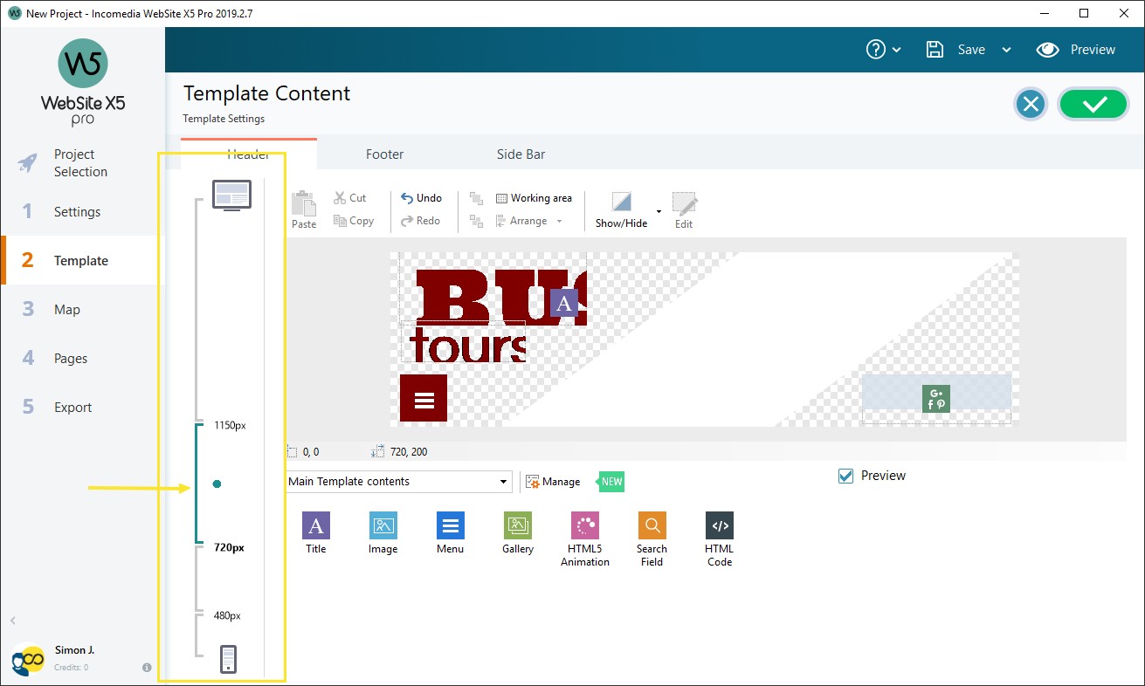Click the top-bar Preview eye button
The height and width of the screenshot is (686, 1145).
1075,50
